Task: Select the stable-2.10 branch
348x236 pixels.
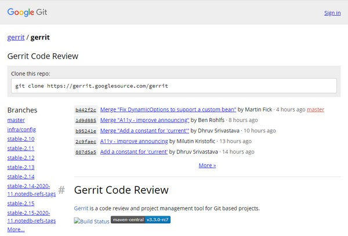Action: click(x=21, y=139)
